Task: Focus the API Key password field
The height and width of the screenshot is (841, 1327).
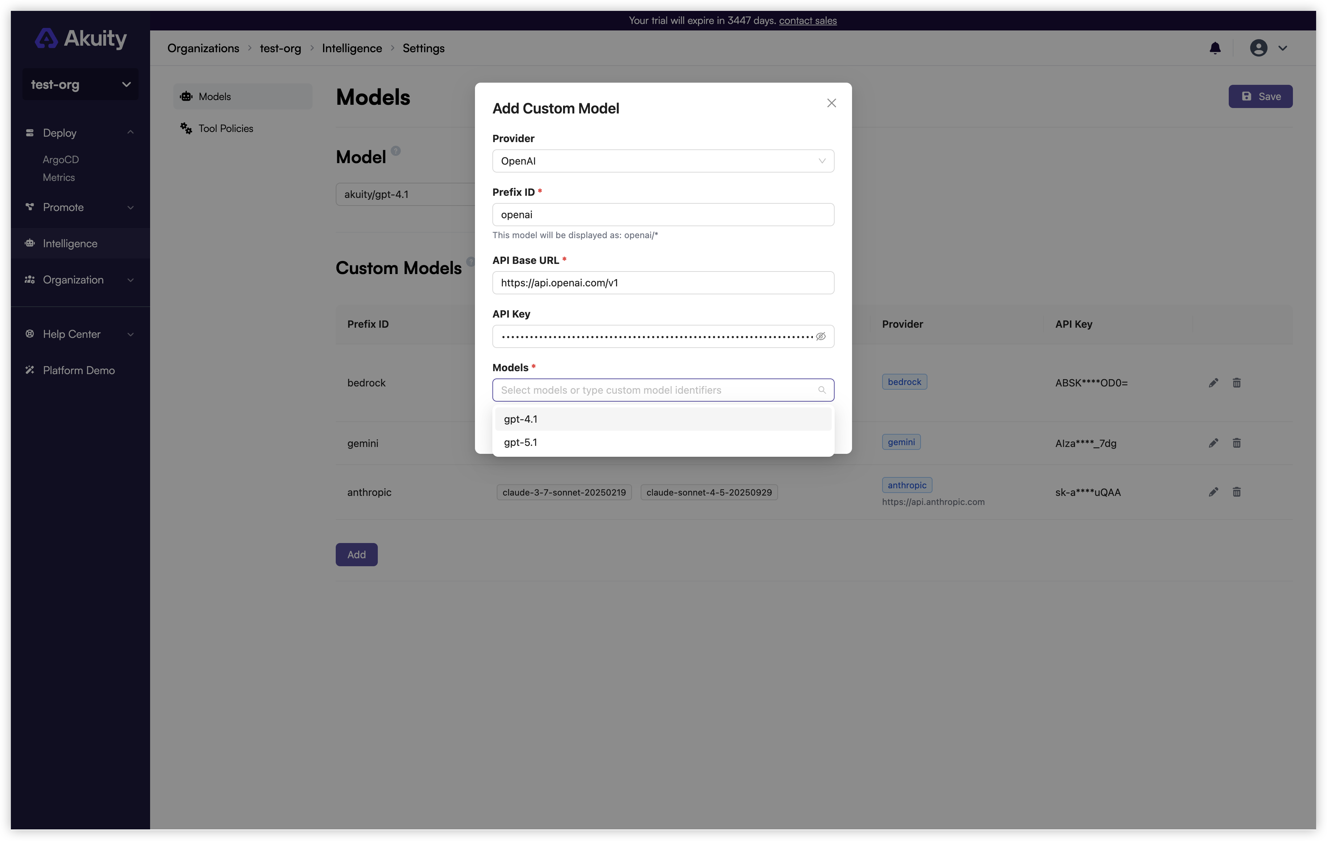Action: [x=663, y=336]
